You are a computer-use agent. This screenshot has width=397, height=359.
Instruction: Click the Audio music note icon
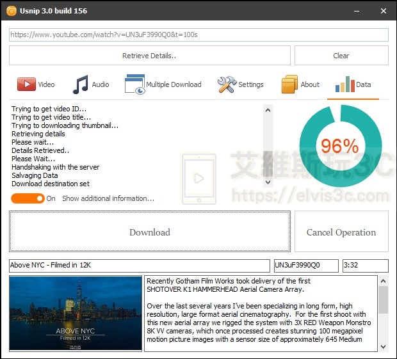[x=81, y=84]
